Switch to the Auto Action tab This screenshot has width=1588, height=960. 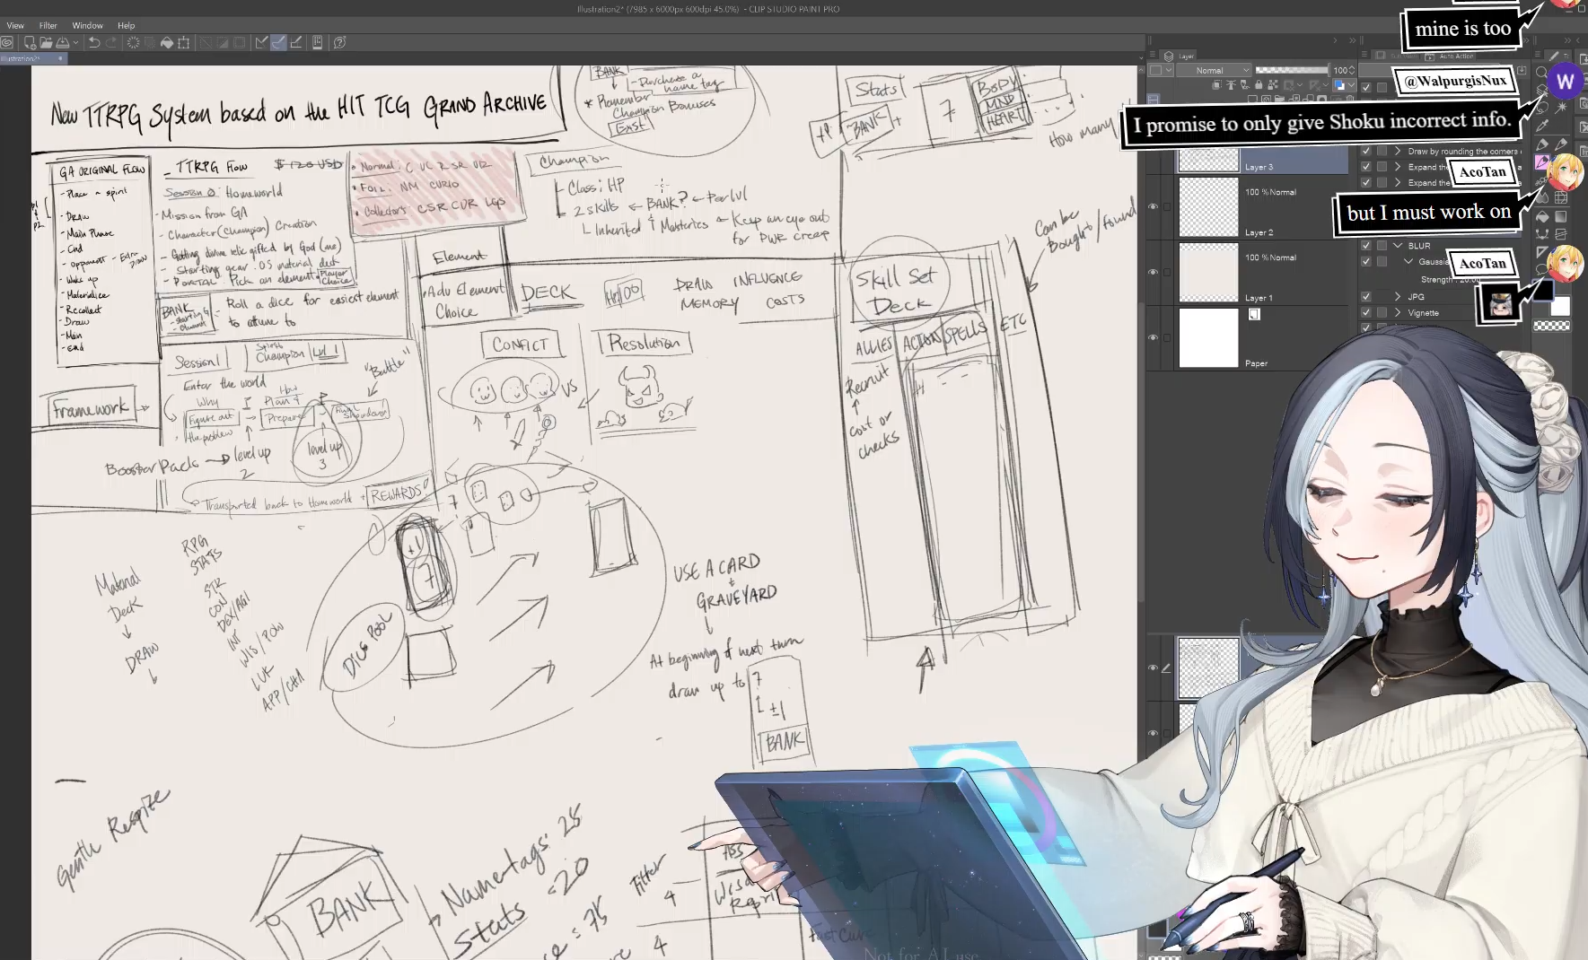[1451, 56]
